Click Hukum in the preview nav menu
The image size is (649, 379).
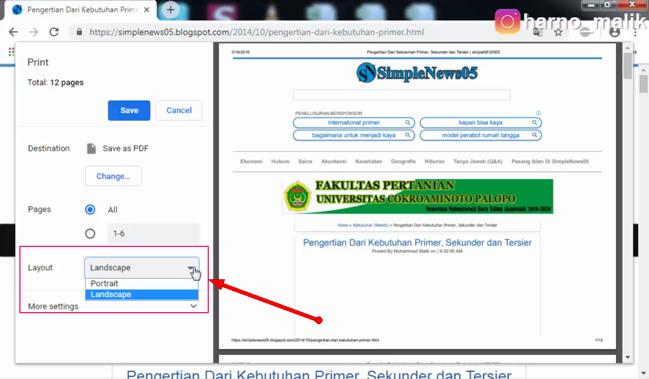[x=281, y=162]
